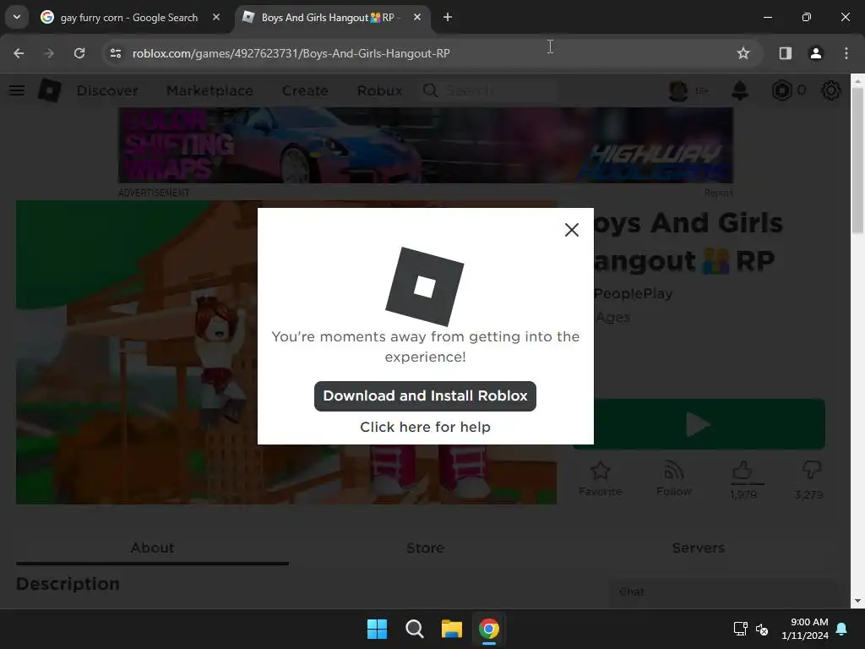Switch to the Google Search browser tab
865x649 pixels.
pyautogui.click(x=129, y=18)
